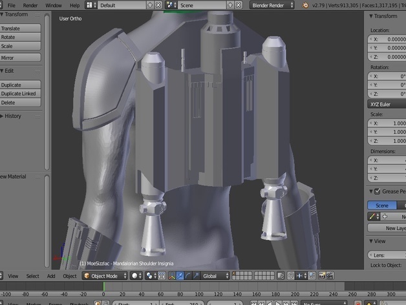This screenshot has height=305, width=406.
Task: Open the Blender Render engine dropdown
Action: click(272, 5)
